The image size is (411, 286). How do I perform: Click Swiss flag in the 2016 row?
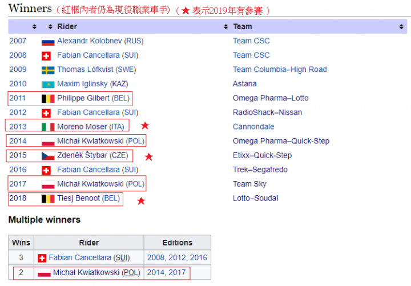point(46,170)
